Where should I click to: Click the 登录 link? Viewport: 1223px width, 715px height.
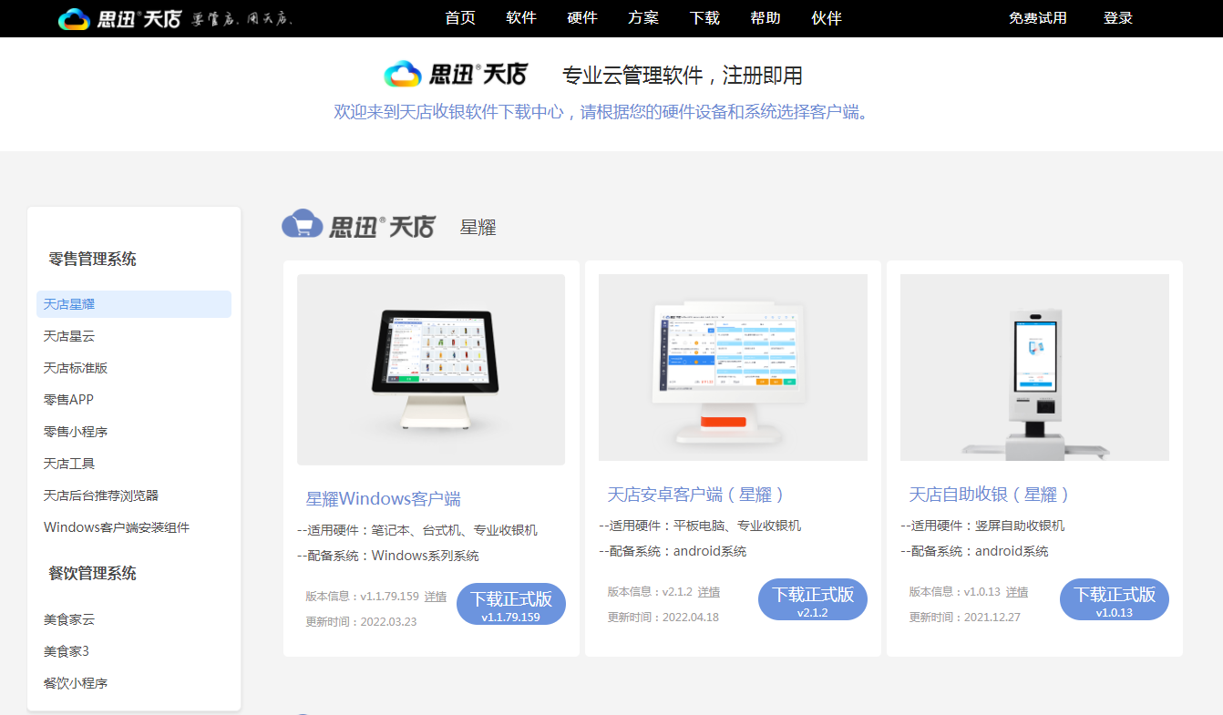pyautogui.click(x=1117, y=17)
